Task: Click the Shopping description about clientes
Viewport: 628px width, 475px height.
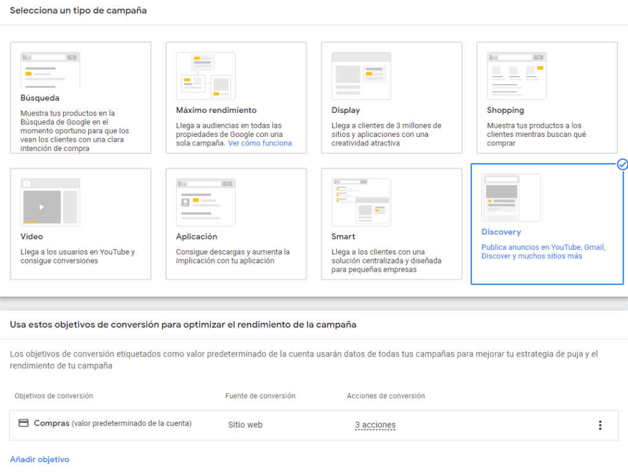Action: click(x=537, y=134)
